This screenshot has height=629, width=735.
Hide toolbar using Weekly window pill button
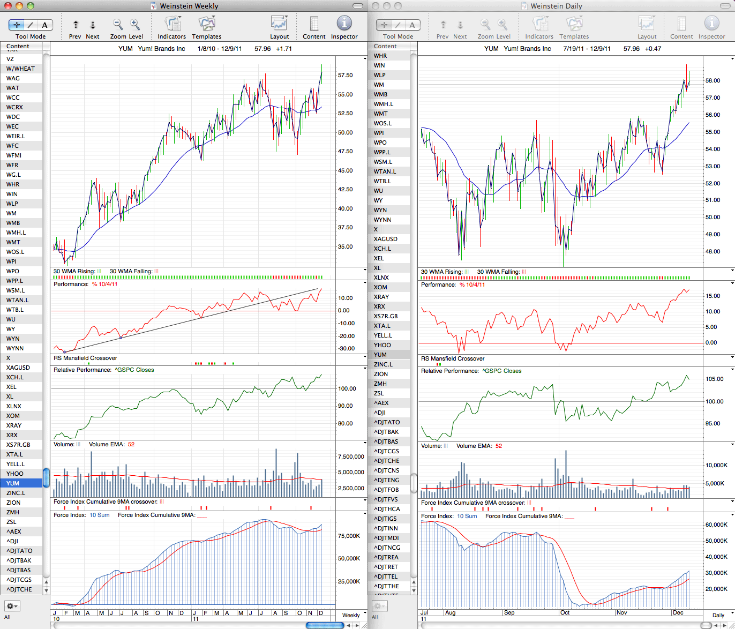click(x=358, y=6)
